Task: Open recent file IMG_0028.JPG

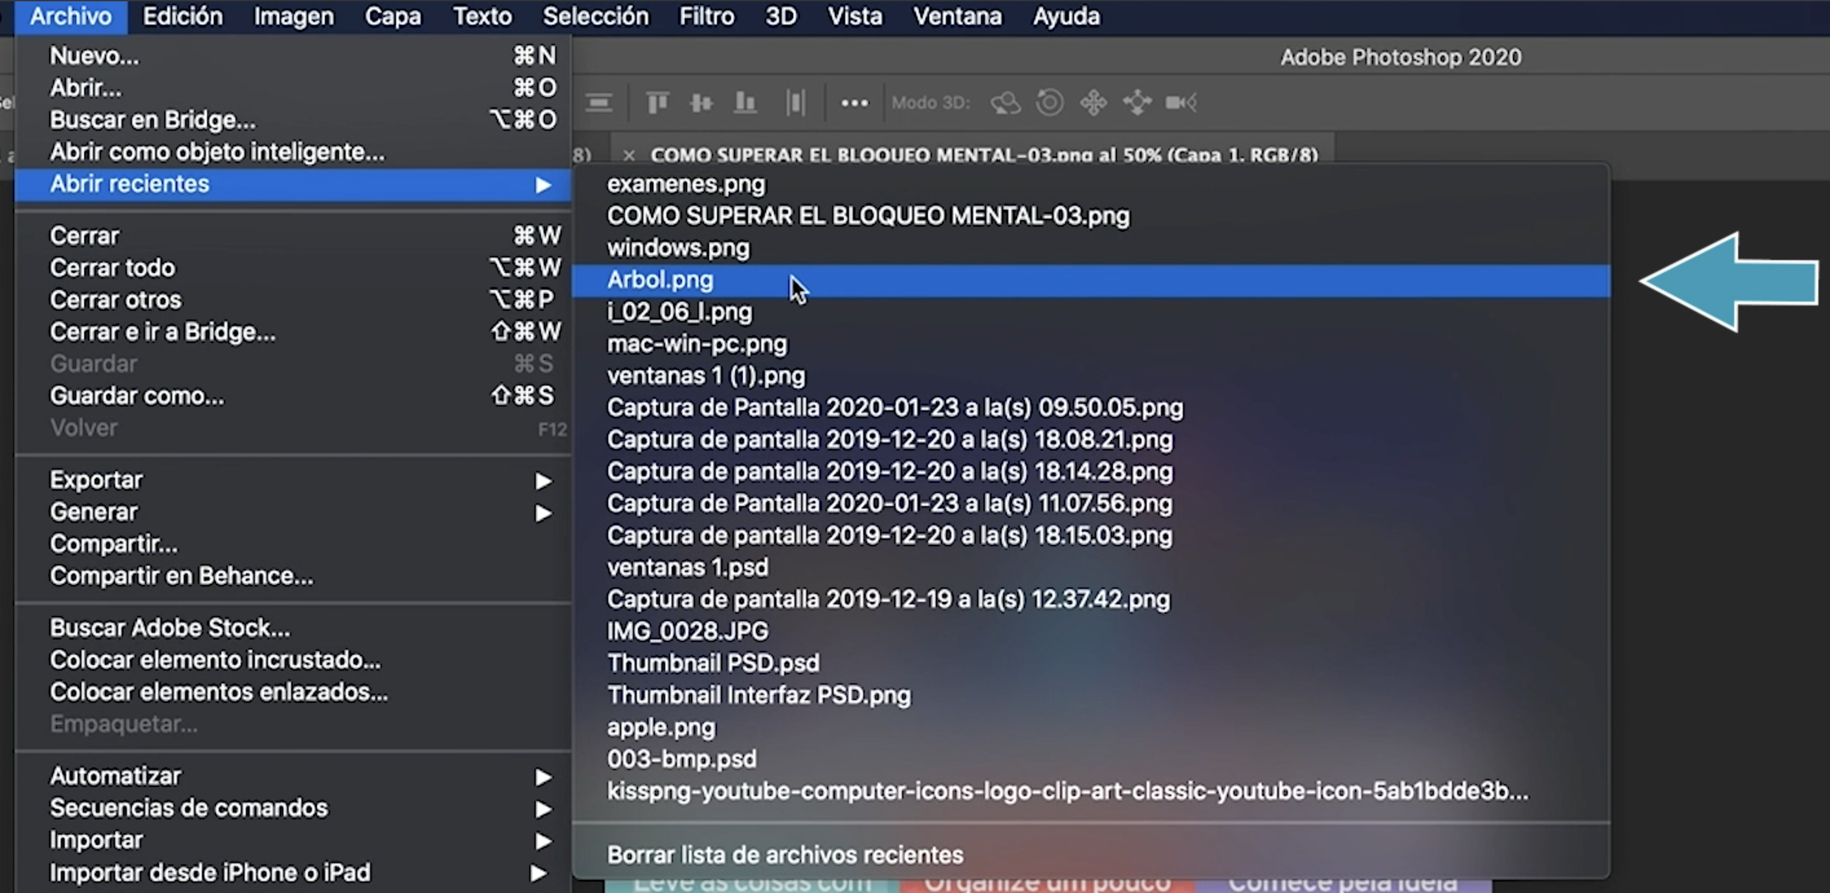Action: click(1090, 632)
